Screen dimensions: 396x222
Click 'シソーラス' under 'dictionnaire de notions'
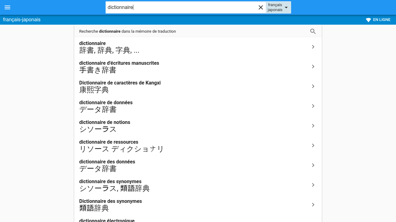pyautogui.click(x=98, y=129)
